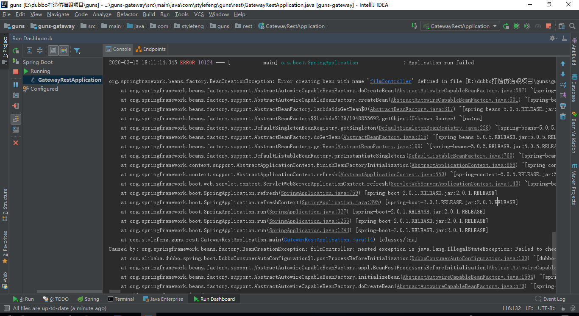Stop process via top toolbar red square
The width and height of the screenshot is (579, 316).
coord(549,26)
